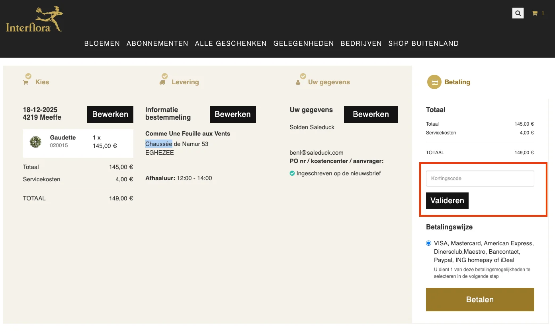
Task: Open the Abonnementen menu
Action: tap(157, 44)
